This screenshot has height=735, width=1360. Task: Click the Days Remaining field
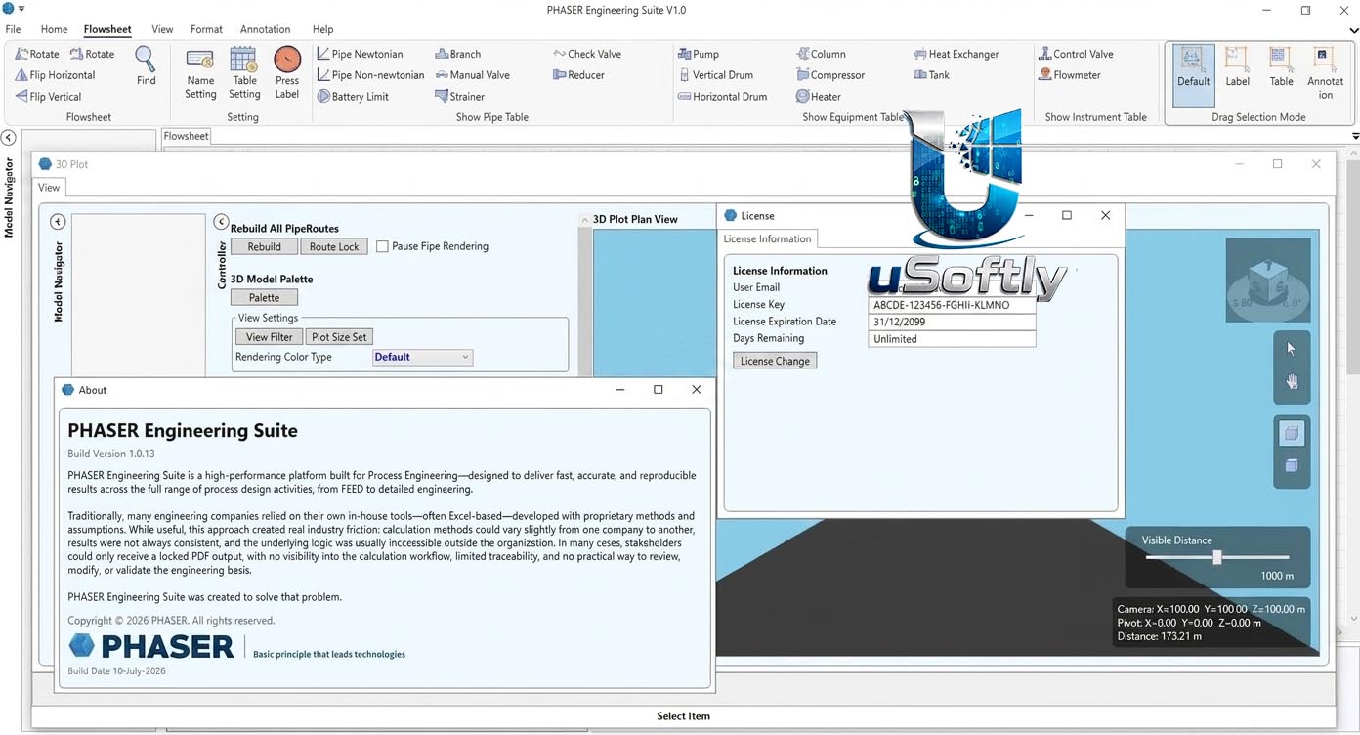(x=952, y=339)
